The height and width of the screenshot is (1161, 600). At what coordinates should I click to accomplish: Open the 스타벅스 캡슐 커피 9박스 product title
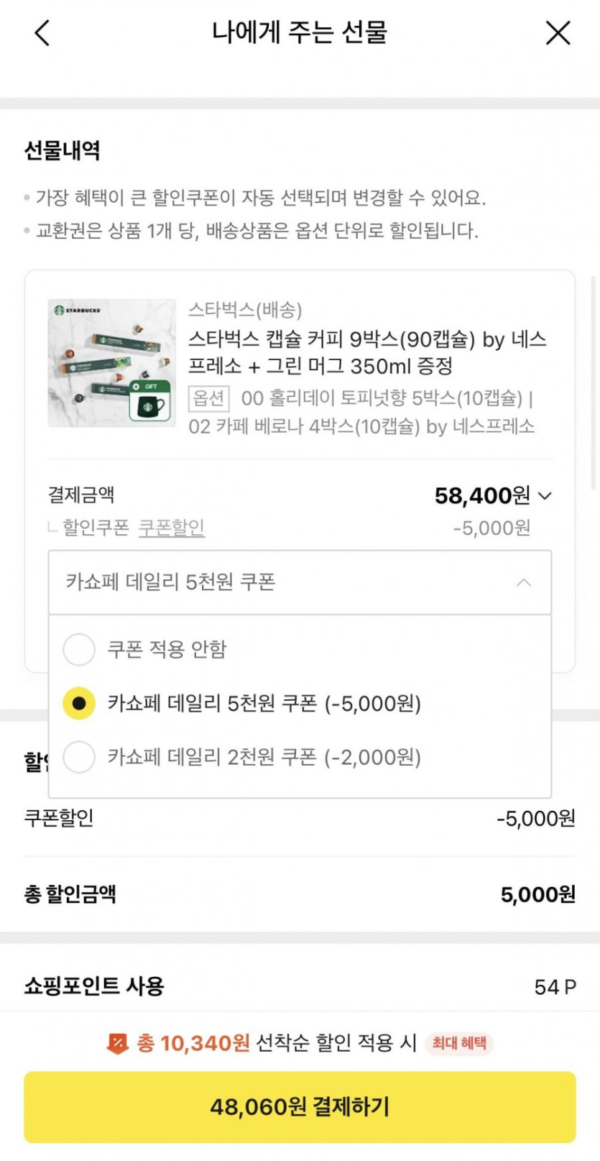click(x=367, y=352)
